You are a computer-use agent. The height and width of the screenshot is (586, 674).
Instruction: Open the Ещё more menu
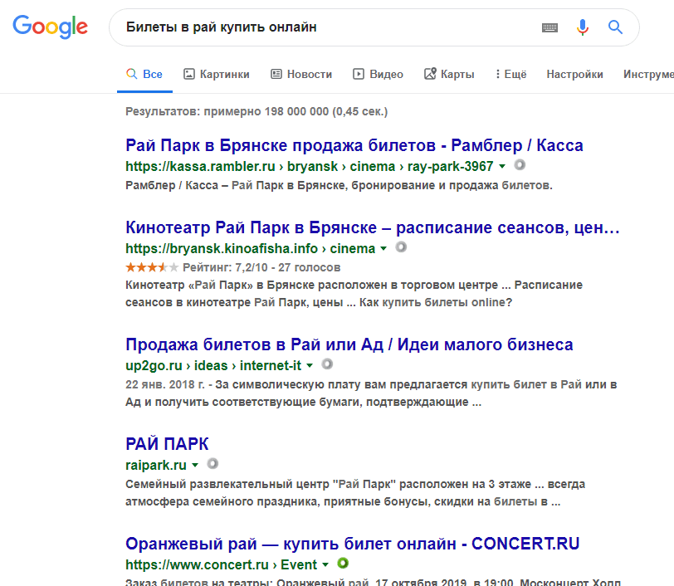pyautogui.click(x=510, y=74)
